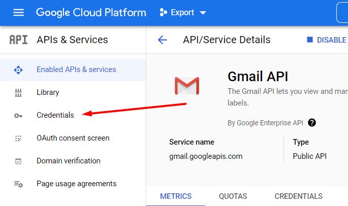Click the Export project hexagon icon

pos(163,12)
